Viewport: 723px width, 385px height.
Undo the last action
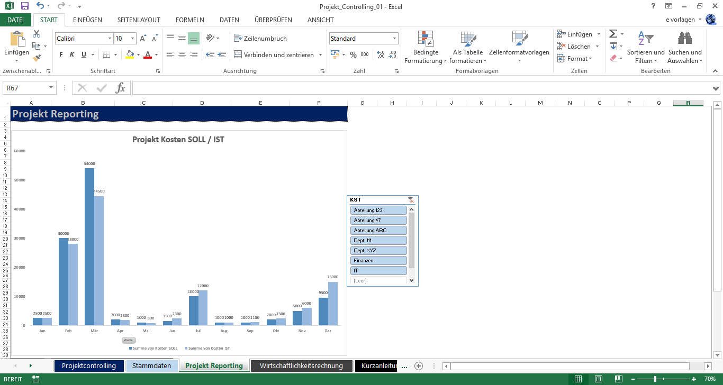(x=41, y=6)
